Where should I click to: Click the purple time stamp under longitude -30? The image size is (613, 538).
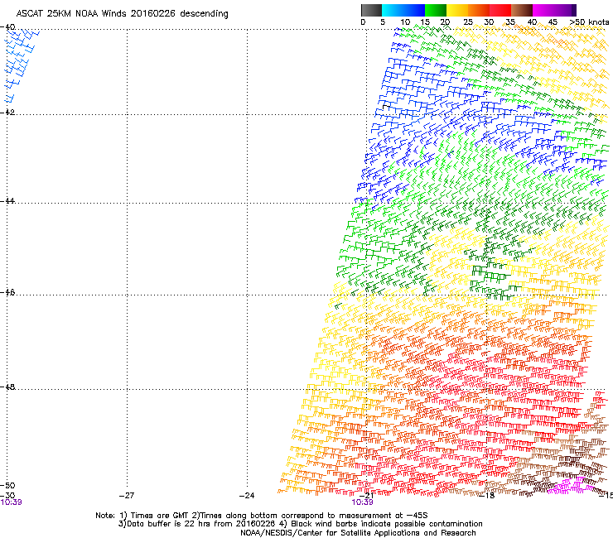coord(11,502)
